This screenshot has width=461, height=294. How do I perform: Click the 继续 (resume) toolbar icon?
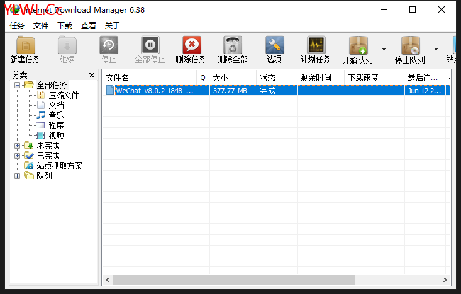click(67, 45)
